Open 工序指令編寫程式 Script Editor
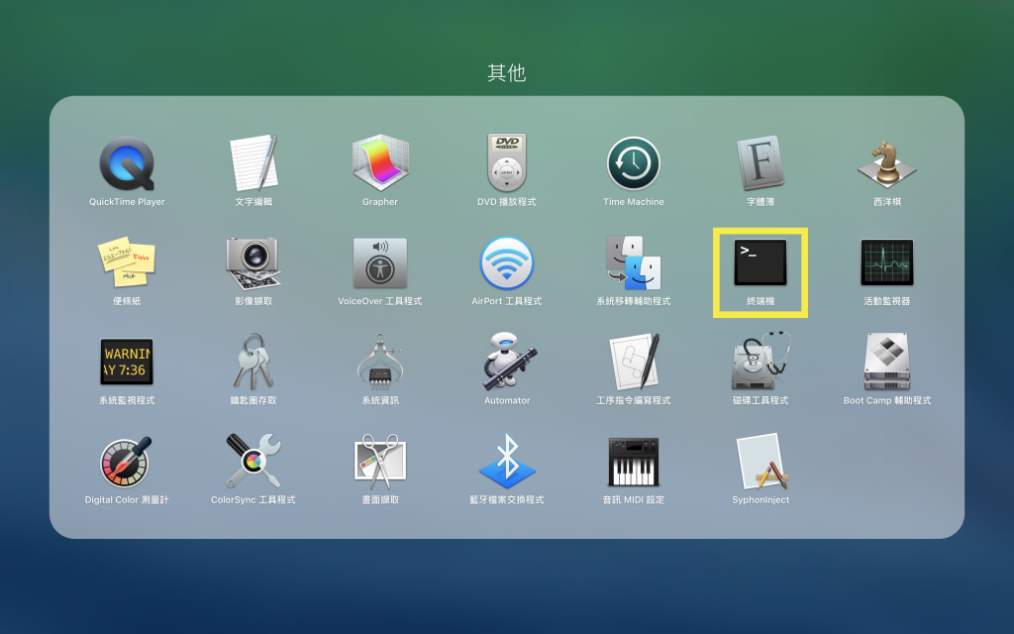Viewport: 1014px width, 634px height. pyautogui.click(x=634, y=362)
